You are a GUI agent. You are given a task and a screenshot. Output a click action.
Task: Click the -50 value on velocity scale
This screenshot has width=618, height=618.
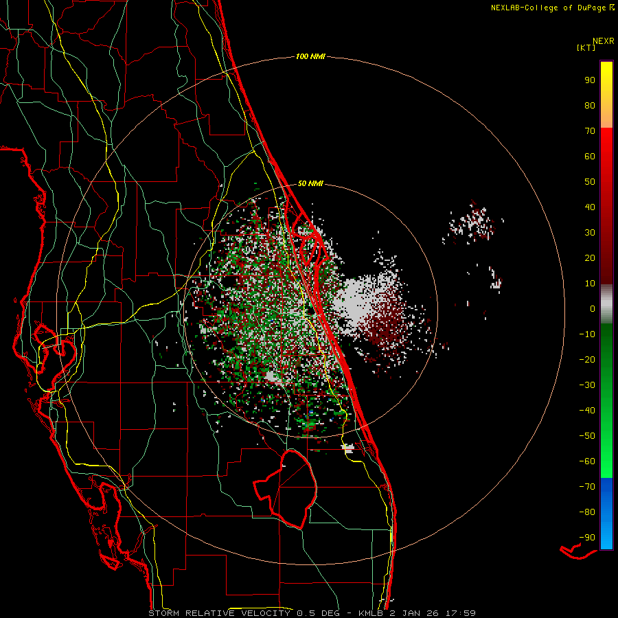[x=587, y=436]
